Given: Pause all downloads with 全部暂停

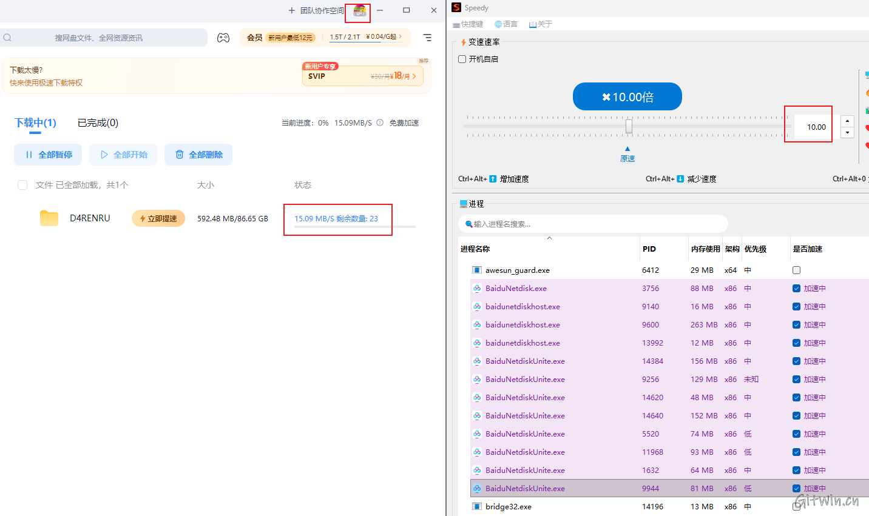Looking at the screenshot, I should click(x=48, y=155).
